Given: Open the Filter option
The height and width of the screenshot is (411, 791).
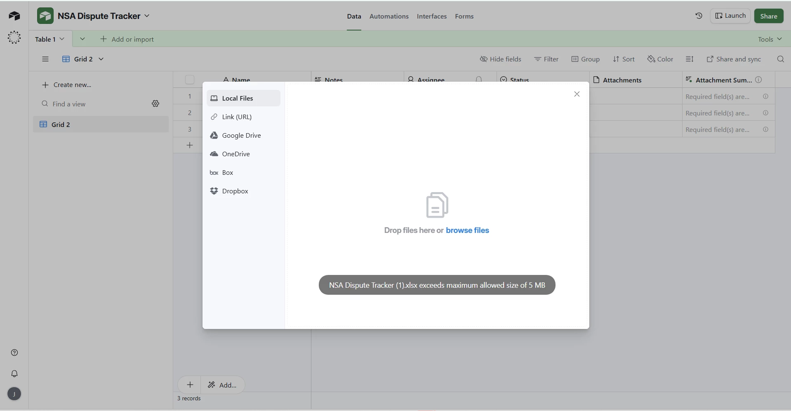Looking at the screenshot, I should (x=546, y=59).
